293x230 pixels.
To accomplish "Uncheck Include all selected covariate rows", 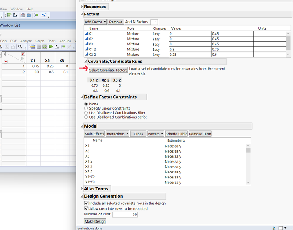I will (86, 203).
